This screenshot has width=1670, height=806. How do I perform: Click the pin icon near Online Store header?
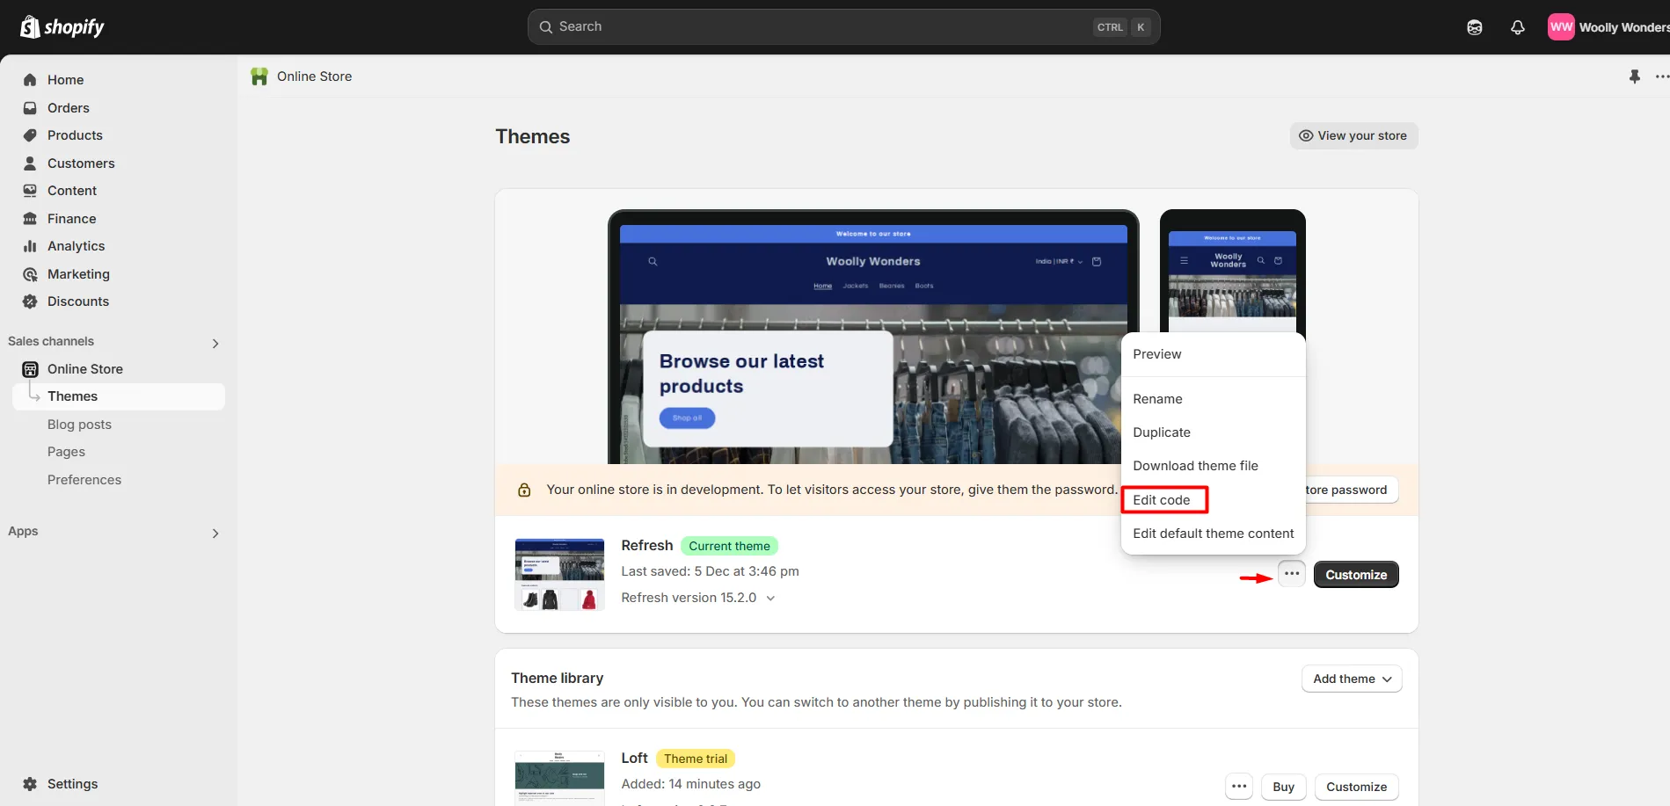pos(1634,76)
